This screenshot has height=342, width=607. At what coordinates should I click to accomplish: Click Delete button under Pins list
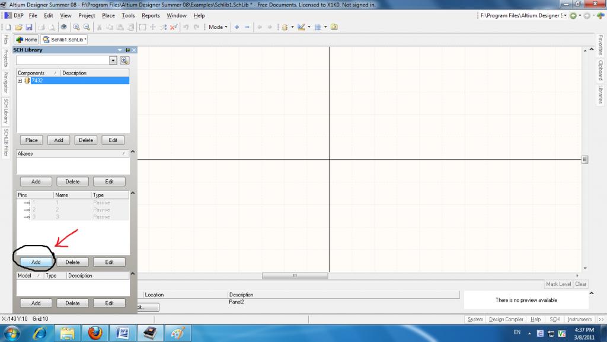tap(72, 262)
